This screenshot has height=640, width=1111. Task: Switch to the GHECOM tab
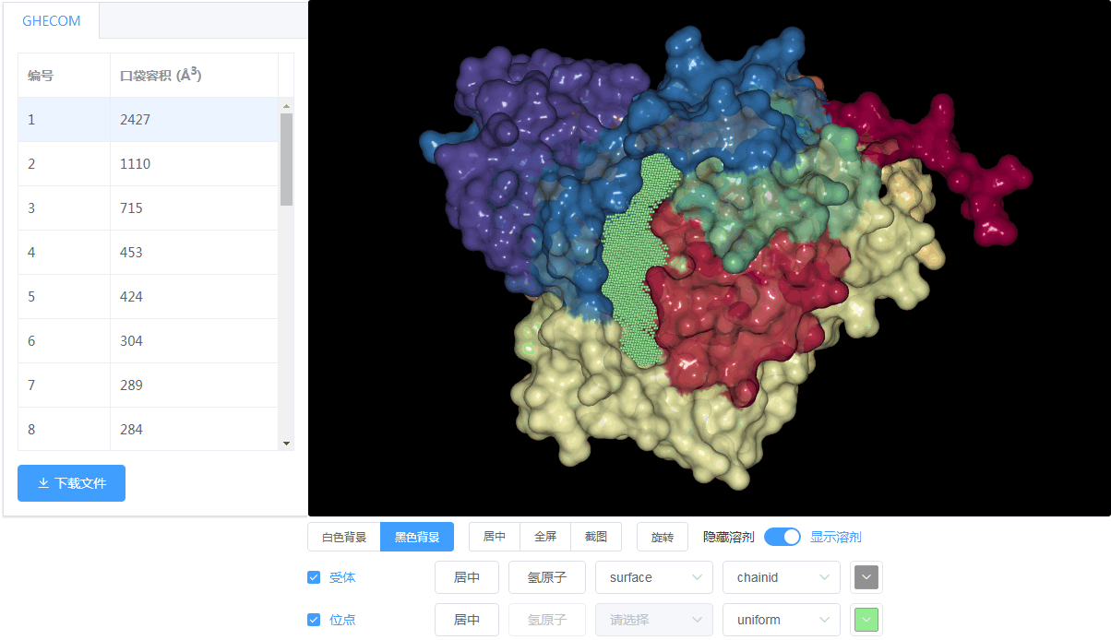[x=52, y=21]
